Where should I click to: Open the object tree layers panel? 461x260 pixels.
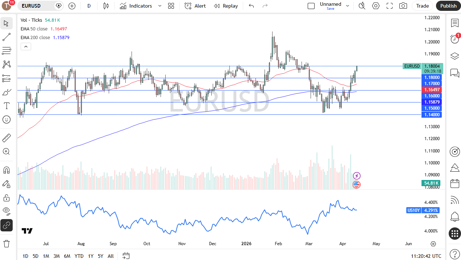pyautogui.click(x=455, y=56)
